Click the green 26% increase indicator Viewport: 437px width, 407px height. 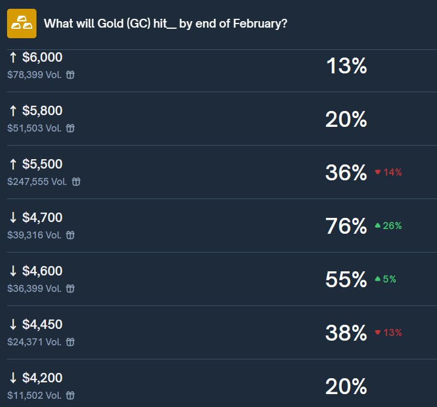388,226
